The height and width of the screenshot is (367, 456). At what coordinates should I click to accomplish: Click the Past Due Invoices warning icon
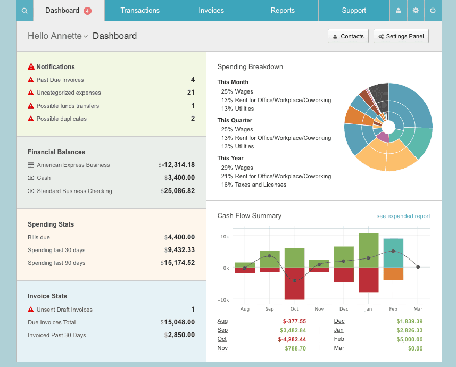(30, 80)
